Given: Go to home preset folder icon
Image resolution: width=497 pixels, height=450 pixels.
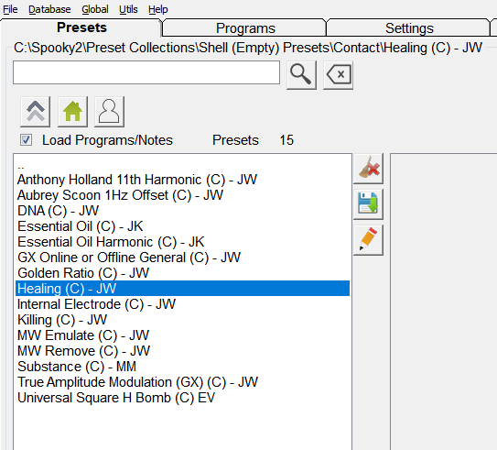Looking at the screenshot, I should pos(72,112).
